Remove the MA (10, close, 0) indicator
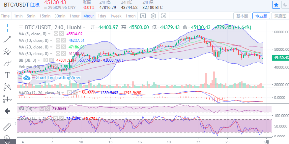 pyautogui.click(x=64, y=41)
